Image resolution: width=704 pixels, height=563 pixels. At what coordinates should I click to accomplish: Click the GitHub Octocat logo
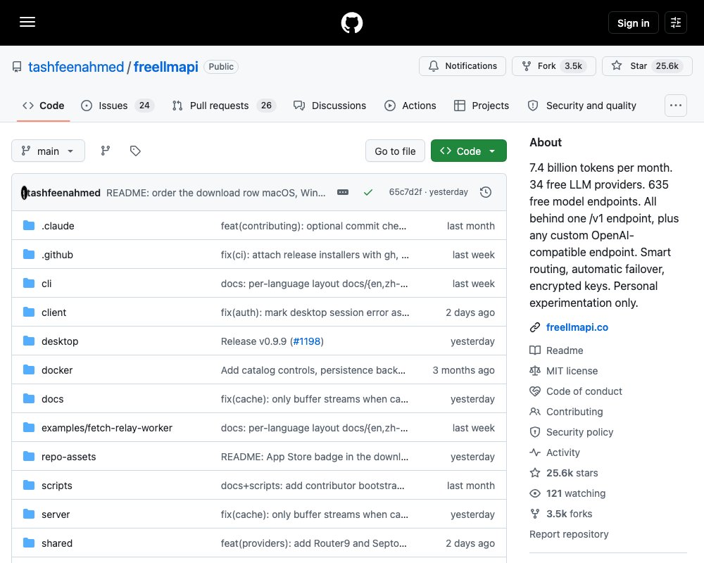352,23
